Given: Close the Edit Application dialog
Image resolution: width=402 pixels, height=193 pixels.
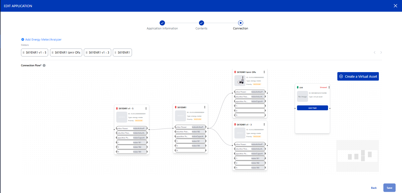Looking at the screenshot, I should [x=395, y=6].
